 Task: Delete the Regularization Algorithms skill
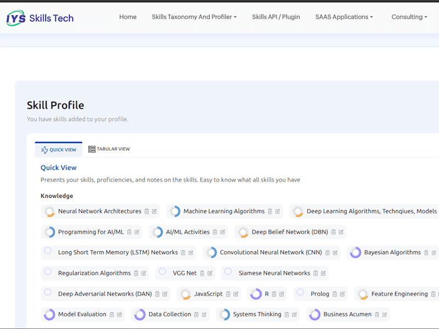[x=136, y=273]
